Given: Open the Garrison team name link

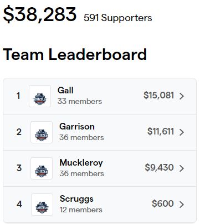Looking at the screenshot, I should click(77, 127).
